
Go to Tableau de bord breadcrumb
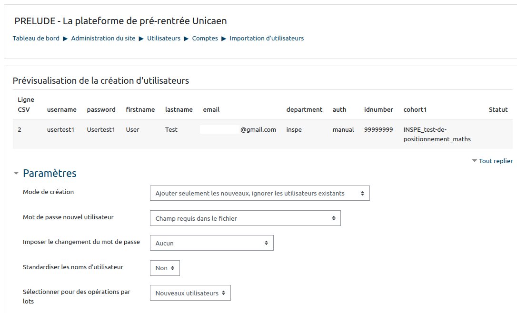coord(36,38)
